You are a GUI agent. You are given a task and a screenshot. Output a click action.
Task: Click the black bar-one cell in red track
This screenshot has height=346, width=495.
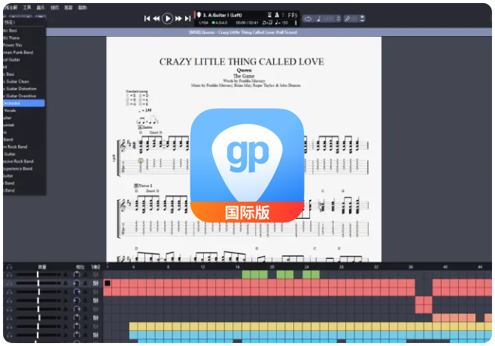click(x=108, y=284)
